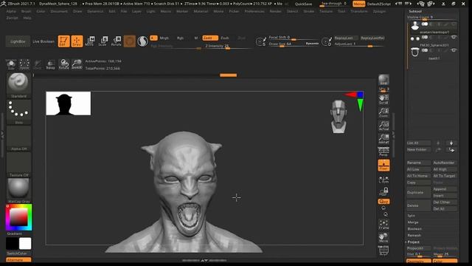Screen dimensions: 472x266
Task: Select the black secondary color swatch
Action: [13, 244]
